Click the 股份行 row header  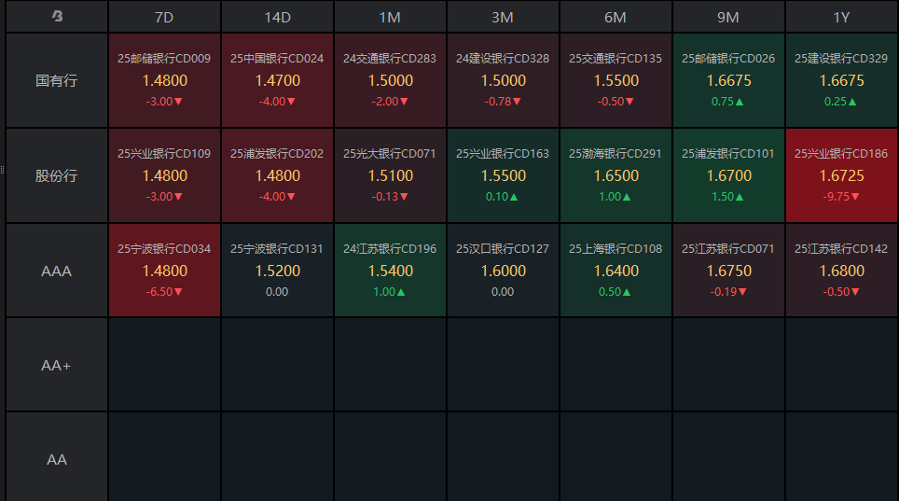[57, 175]
